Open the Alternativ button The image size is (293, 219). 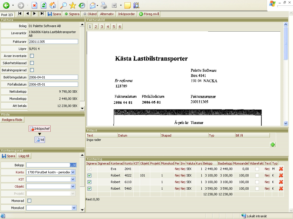click(x=107, y=14)
